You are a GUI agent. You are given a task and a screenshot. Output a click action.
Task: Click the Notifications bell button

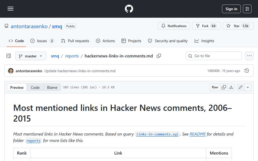174,26
